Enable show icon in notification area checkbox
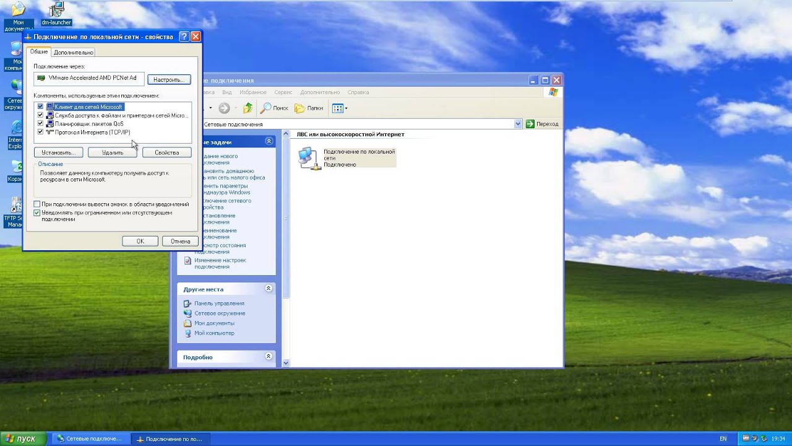The width and height of the screenshot is (792, 446). tap(37, 204)
